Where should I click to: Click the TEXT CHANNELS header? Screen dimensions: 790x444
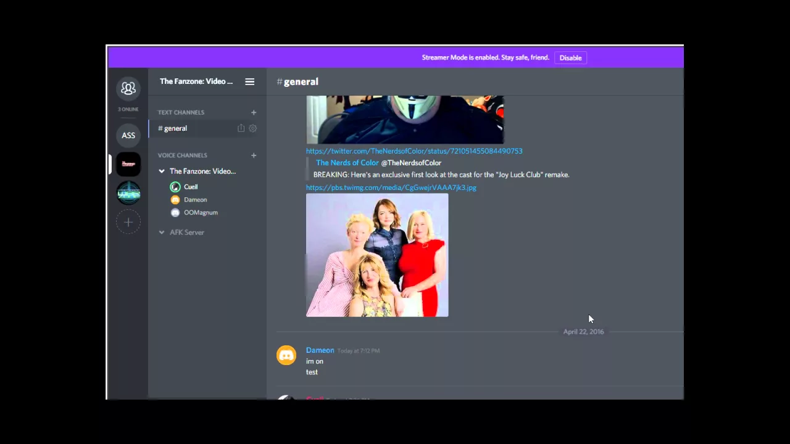pos(181,112)
